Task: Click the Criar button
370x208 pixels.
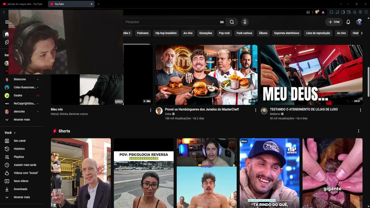Action: [334, 22]
